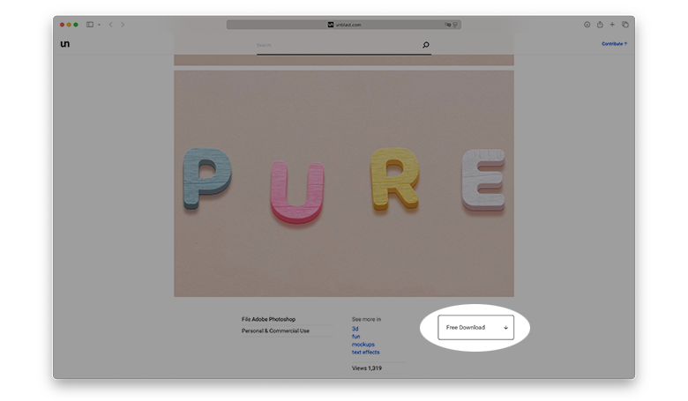Open a new tab with plus icon
Image resolution: width=688 pixels, height=401 pixels.
coord(612,25)
